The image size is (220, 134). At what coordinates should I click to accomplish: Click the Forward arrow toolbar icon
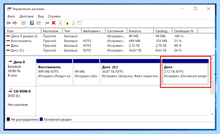[15, 23]
